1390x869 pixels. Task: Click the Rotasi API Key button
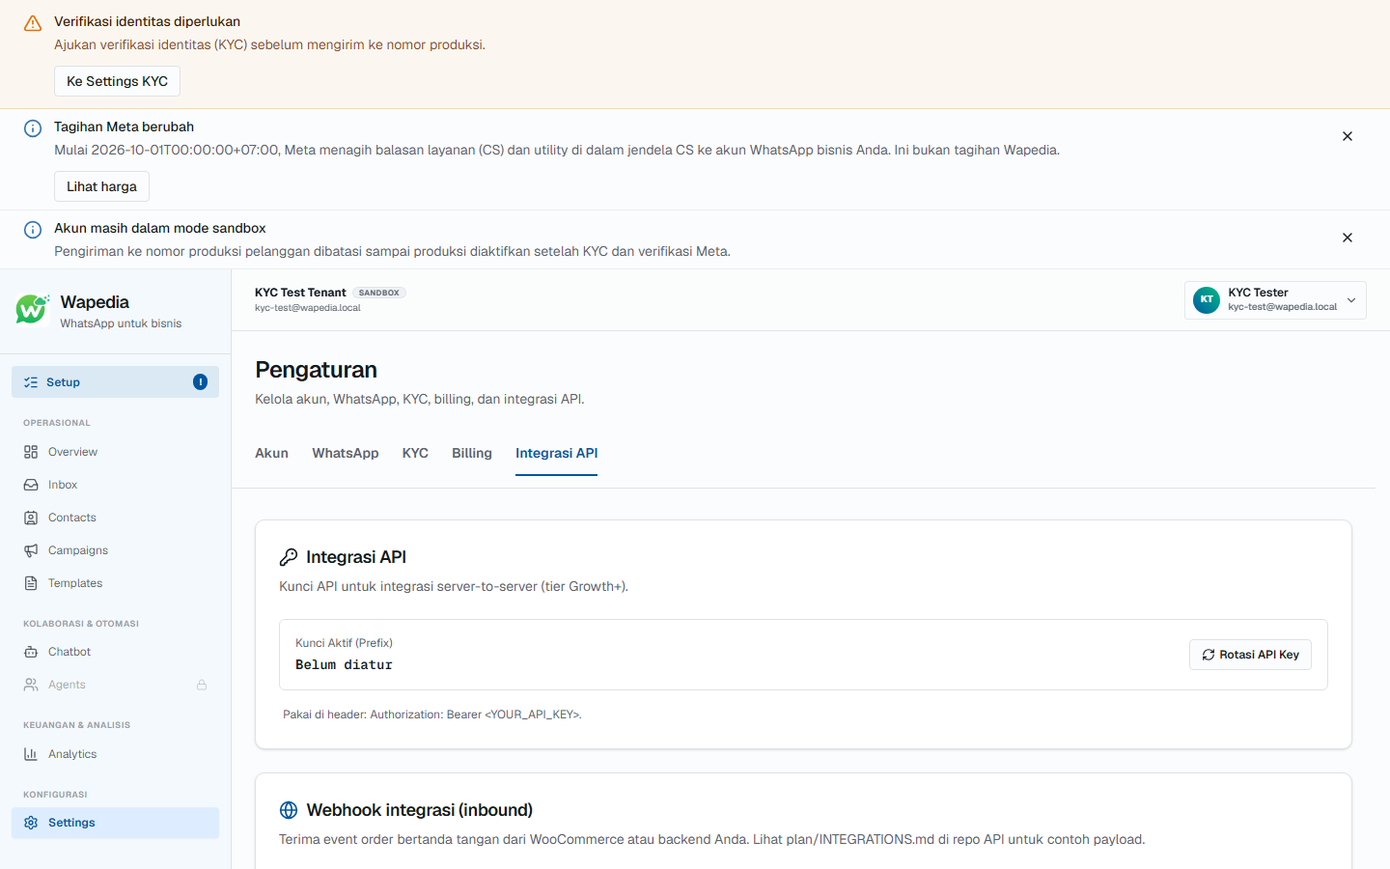click(1250, 655)
